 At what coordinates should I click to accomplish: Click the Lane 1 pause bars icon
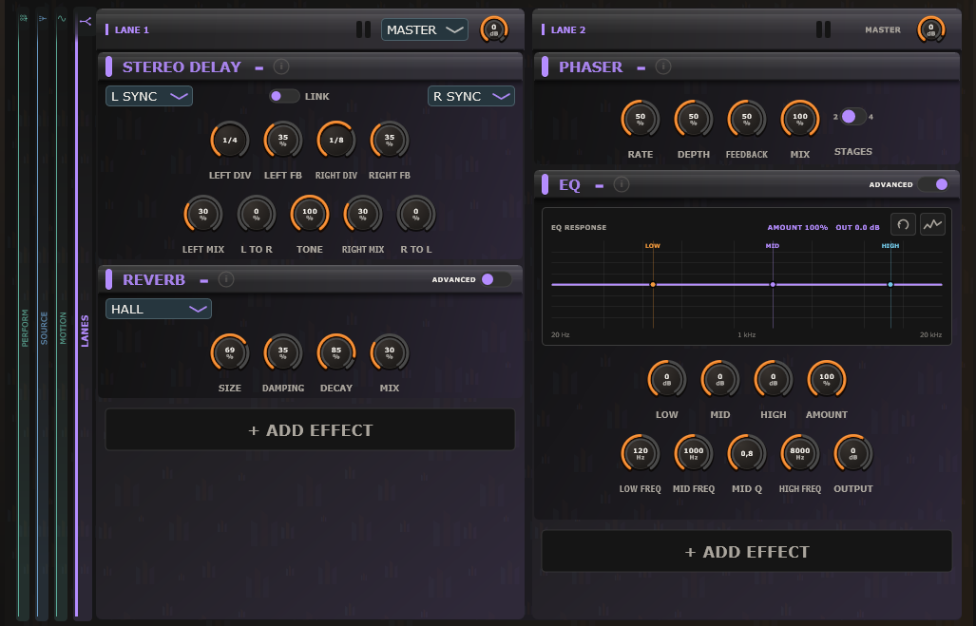click(364, 29)
